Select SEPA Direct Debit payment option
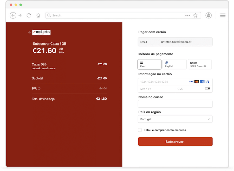234x171 pixels. 200,64
